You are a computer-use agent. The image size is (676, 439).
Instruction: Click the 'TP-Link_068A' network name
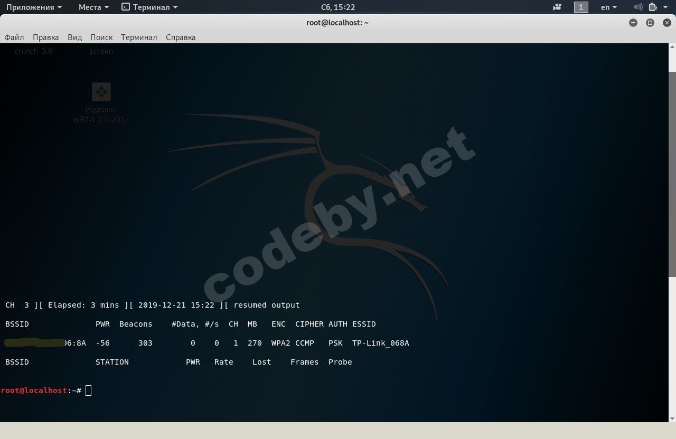(381, 343)
